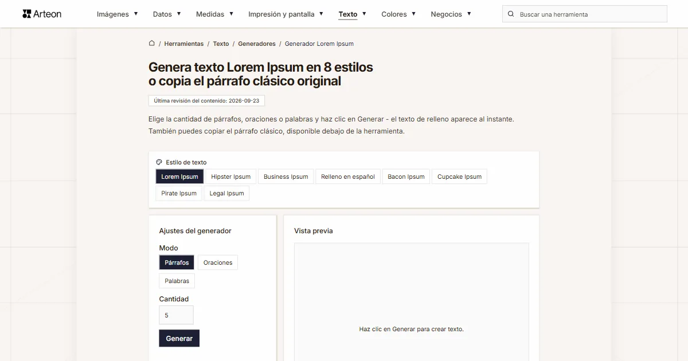Click the home icon in breadcrumb

(152, 43)
